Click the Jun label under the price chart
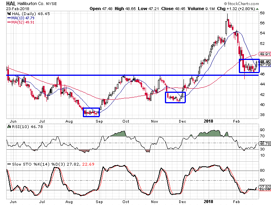This screenshot has height=205, width=271. (x=13, y=121)
